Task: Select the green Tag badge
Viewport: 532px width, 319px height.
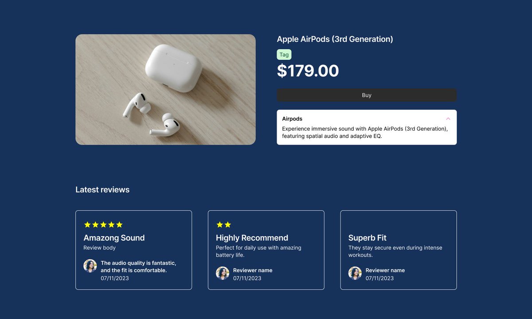Action: point(284,55)
